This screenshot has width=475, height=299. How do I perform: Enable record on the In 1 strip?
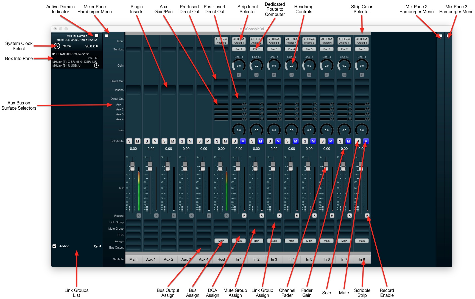coord(244,216)
